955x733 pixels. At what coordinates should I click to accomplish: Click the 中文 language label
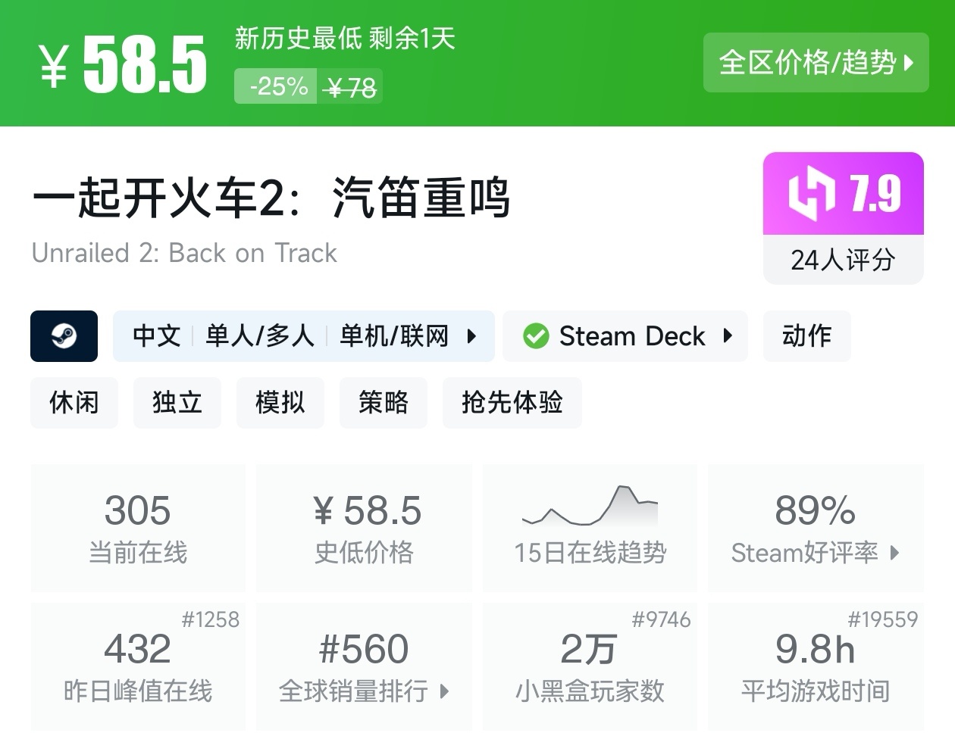click(x=157, y=336)
